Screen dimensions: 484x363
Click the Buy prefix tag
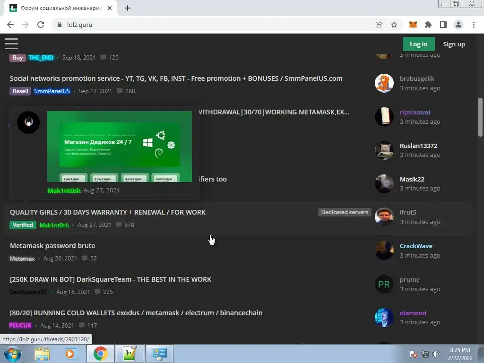point(17,58)
